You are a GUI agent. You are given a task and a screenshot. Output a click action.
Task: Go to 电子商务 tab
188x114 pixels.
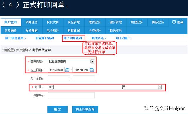[x=53, y=30]
